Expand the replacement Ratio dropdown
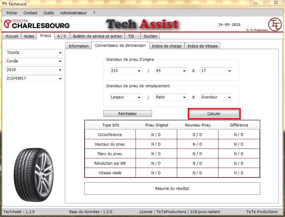Screen dimensions: 285x217 pos(171,97)
